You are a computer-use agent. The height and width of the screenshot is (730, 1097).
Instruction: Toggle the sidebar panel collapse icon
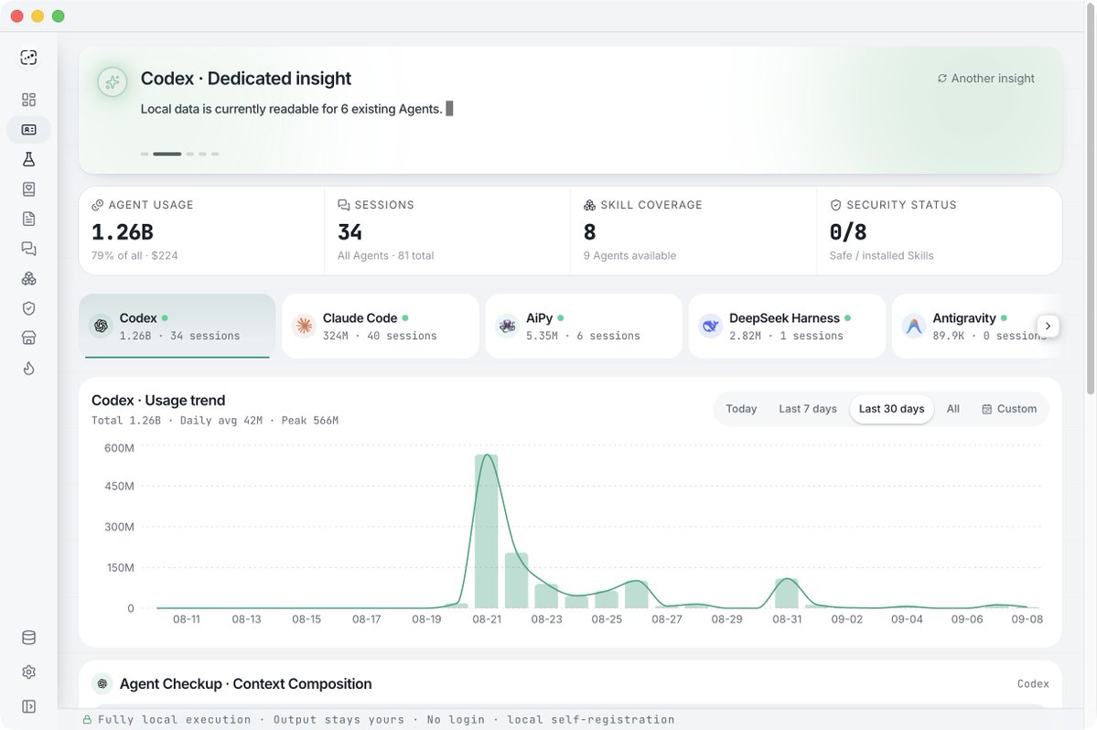coord(28,706)
